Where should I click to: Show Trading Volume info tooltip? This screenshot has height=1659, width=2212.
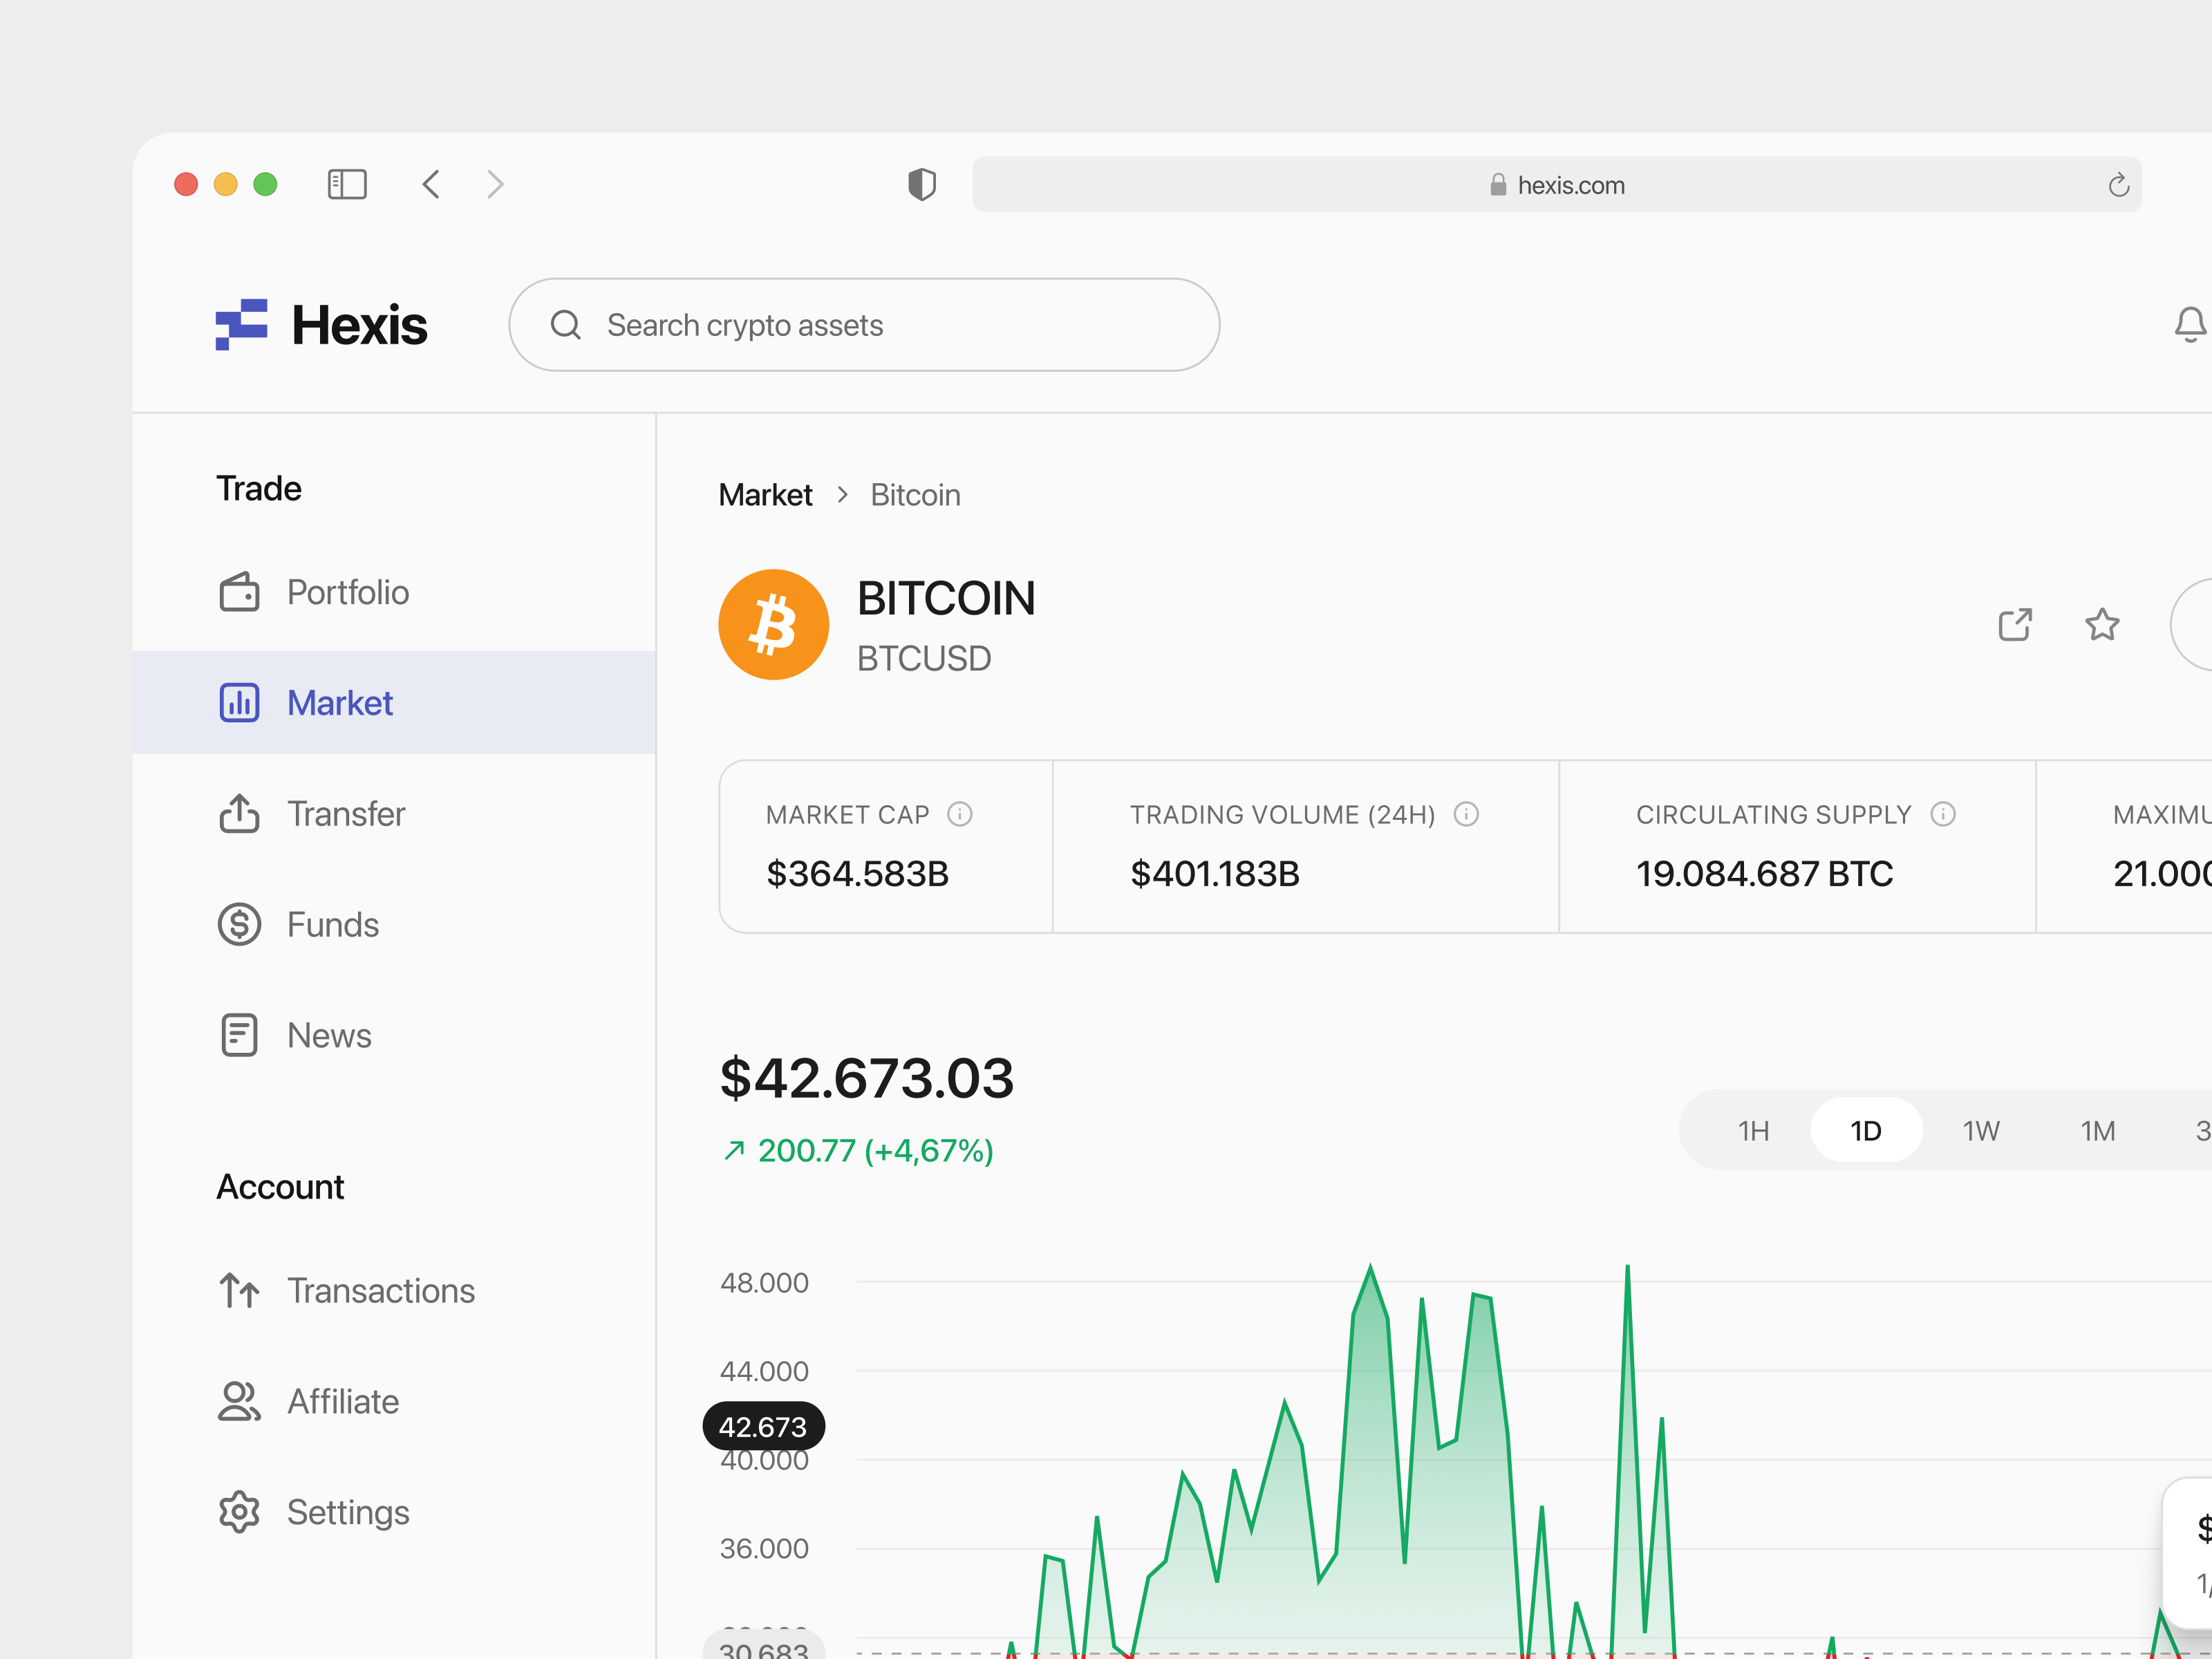click(1466, 814)
